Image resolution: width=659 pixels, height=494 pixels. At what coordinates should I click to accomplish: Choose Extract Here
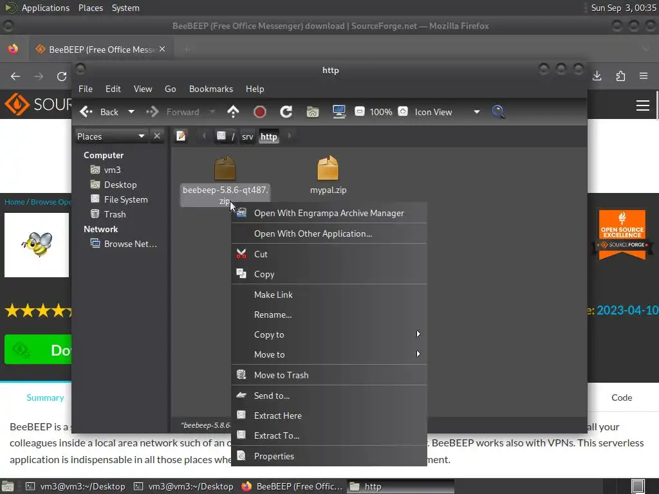329,416
